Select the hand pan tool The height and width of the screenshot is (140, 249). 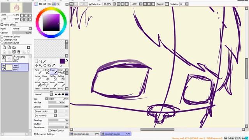[x=49, y=65]
